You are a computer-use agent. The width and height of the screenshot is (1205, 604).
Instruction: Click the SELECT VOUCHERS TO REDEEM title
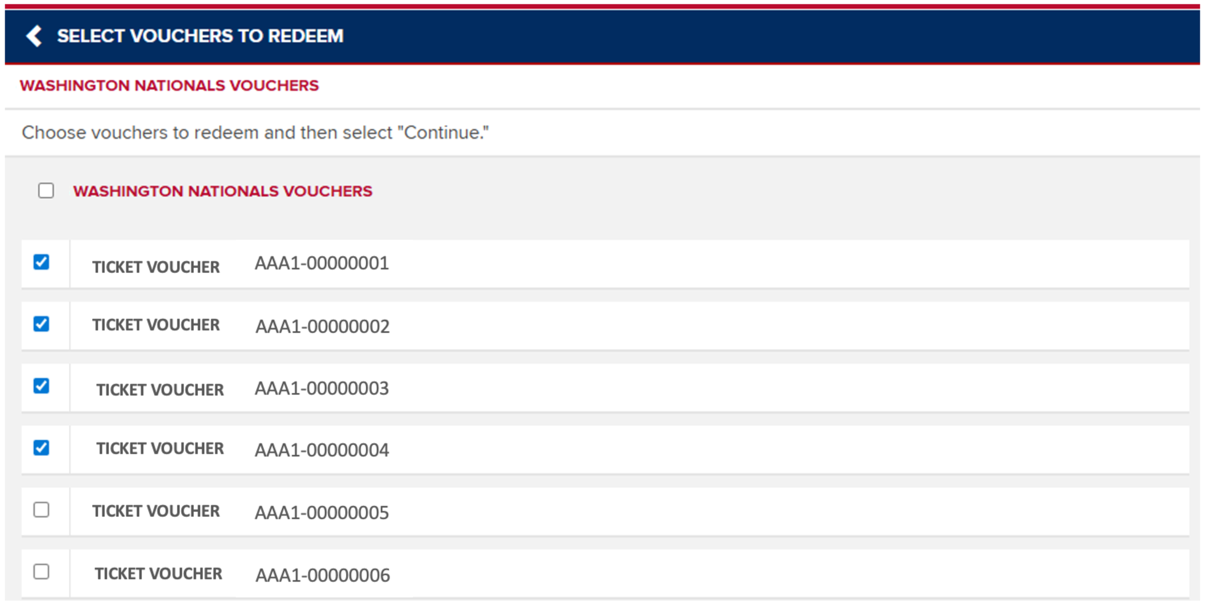click(200, 36)
